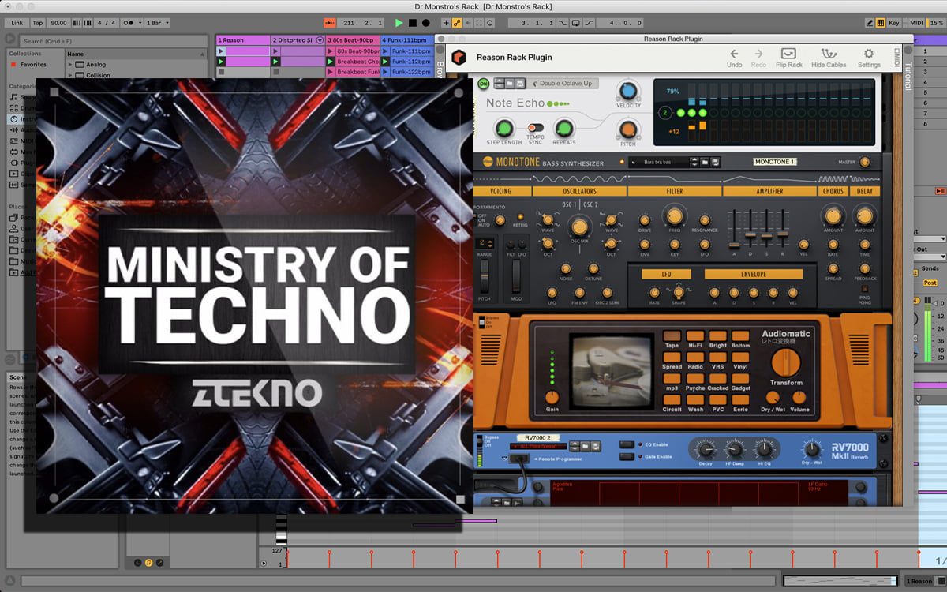
Task: Click the Tap tempo button
Action: coord(37,23)
